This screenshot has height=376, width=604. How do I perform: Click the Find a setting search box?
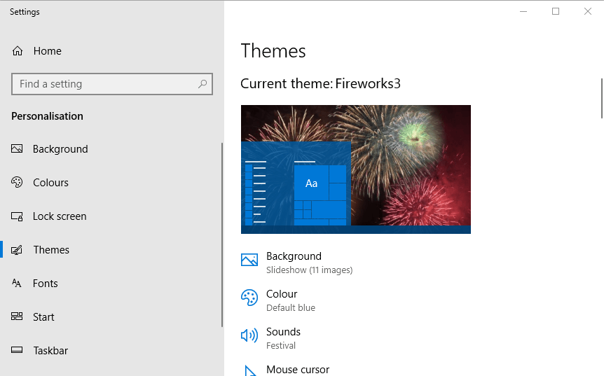[x=105, y=84]
